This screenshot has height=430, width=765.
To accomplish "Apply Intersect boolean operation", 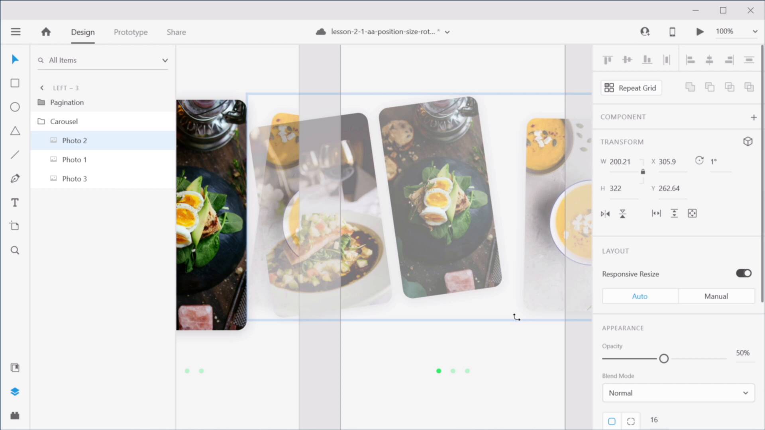I will pos(730,87).
